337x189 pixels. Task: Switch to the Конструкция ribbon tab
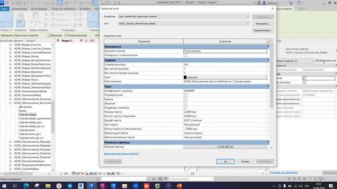pos(39,9)
